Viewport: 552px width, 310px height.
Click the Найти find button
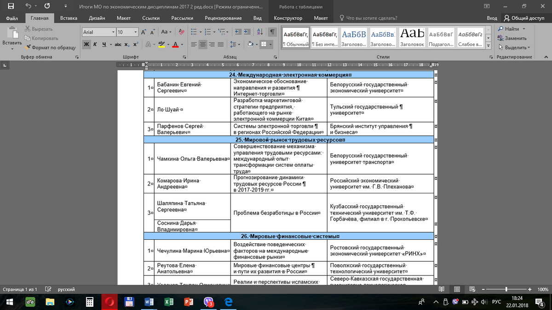[x=511, y=29]
